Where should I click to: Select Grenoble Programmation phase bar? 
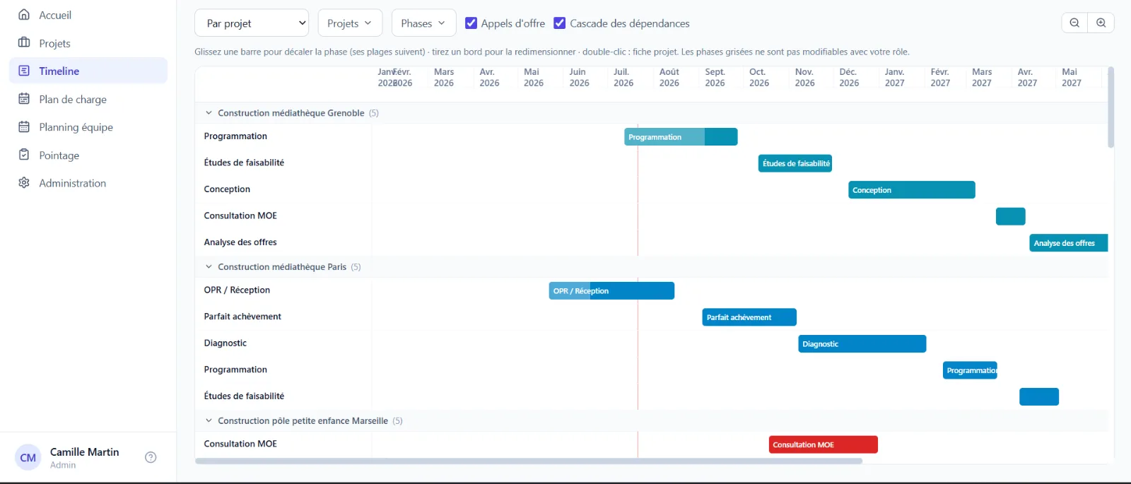tap(681, 137)
